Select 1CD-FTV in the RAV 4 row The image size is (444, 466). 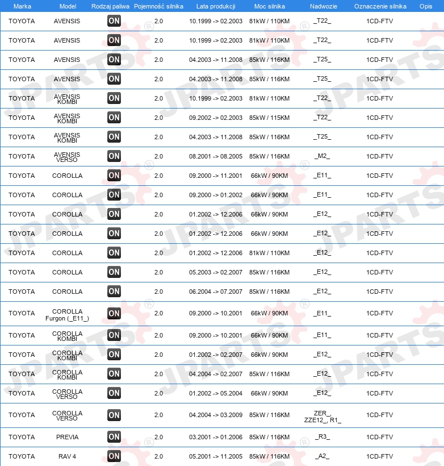[379, 456]
